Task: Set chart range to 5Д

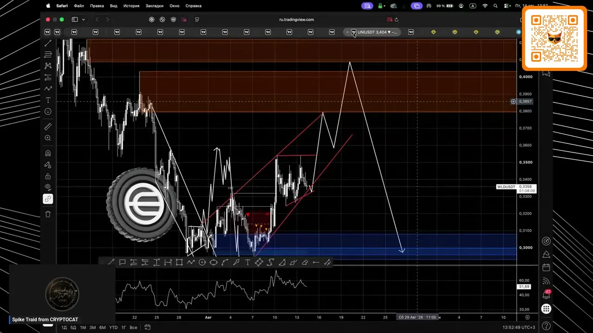Action: tap(73, 327)
